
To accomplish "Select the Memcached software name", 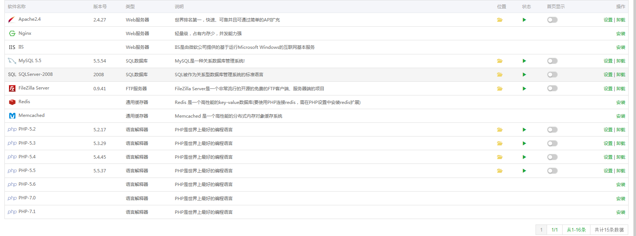I will pos(32,115).
